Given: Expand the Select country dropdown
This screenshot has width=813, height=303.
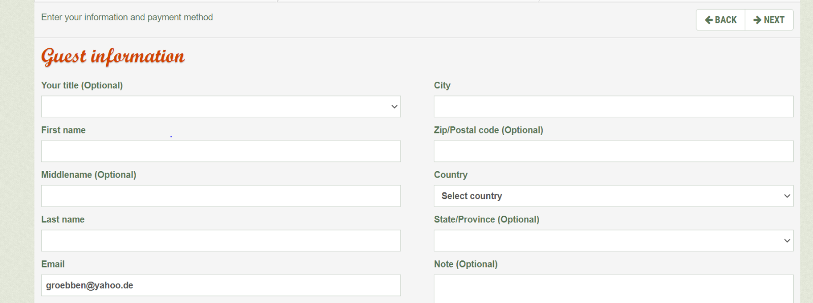Looking at the screenshot, I should coord(613,196).
